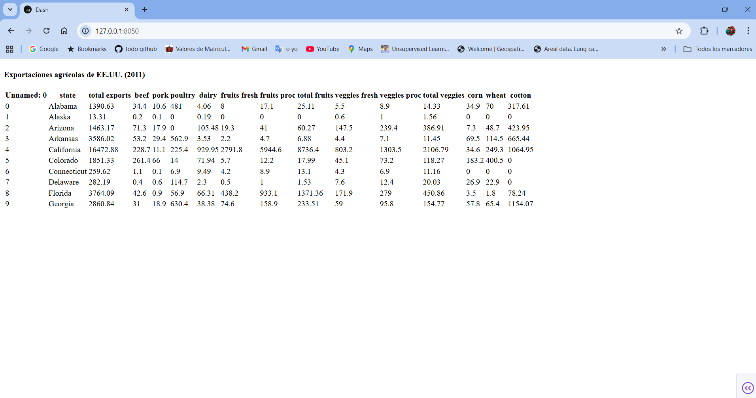756x398 pixels.
Task: Click the 'wheat' column header
Action: pos(496,95)
